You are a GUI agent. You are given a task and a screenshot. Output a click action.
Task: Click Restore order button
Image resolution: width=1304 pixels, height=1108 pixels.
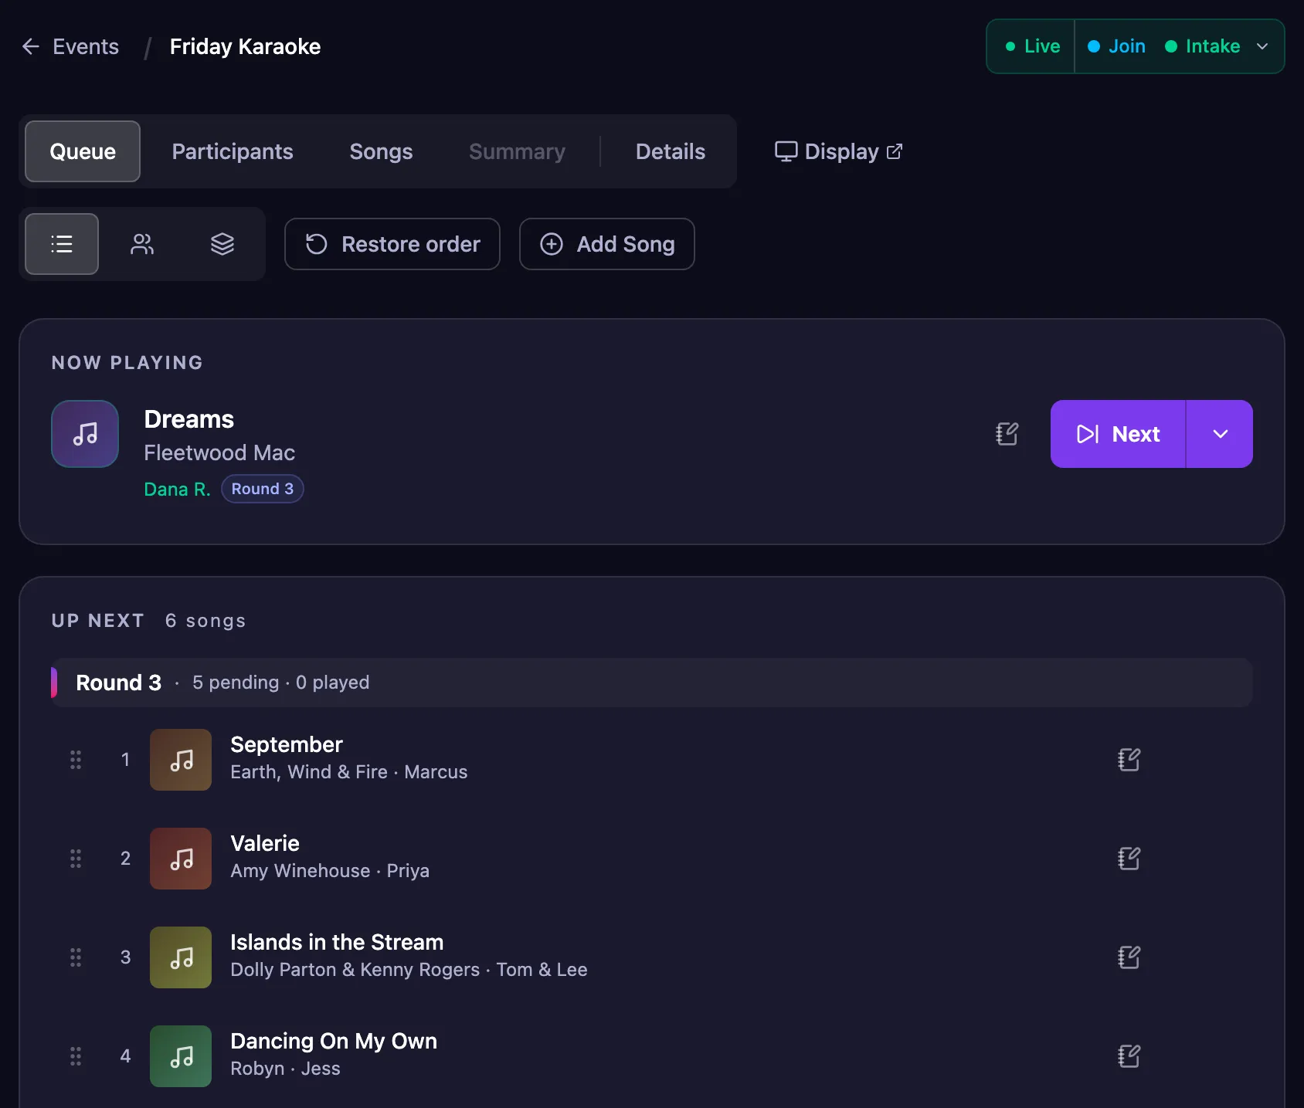click(x=392, y=244)
